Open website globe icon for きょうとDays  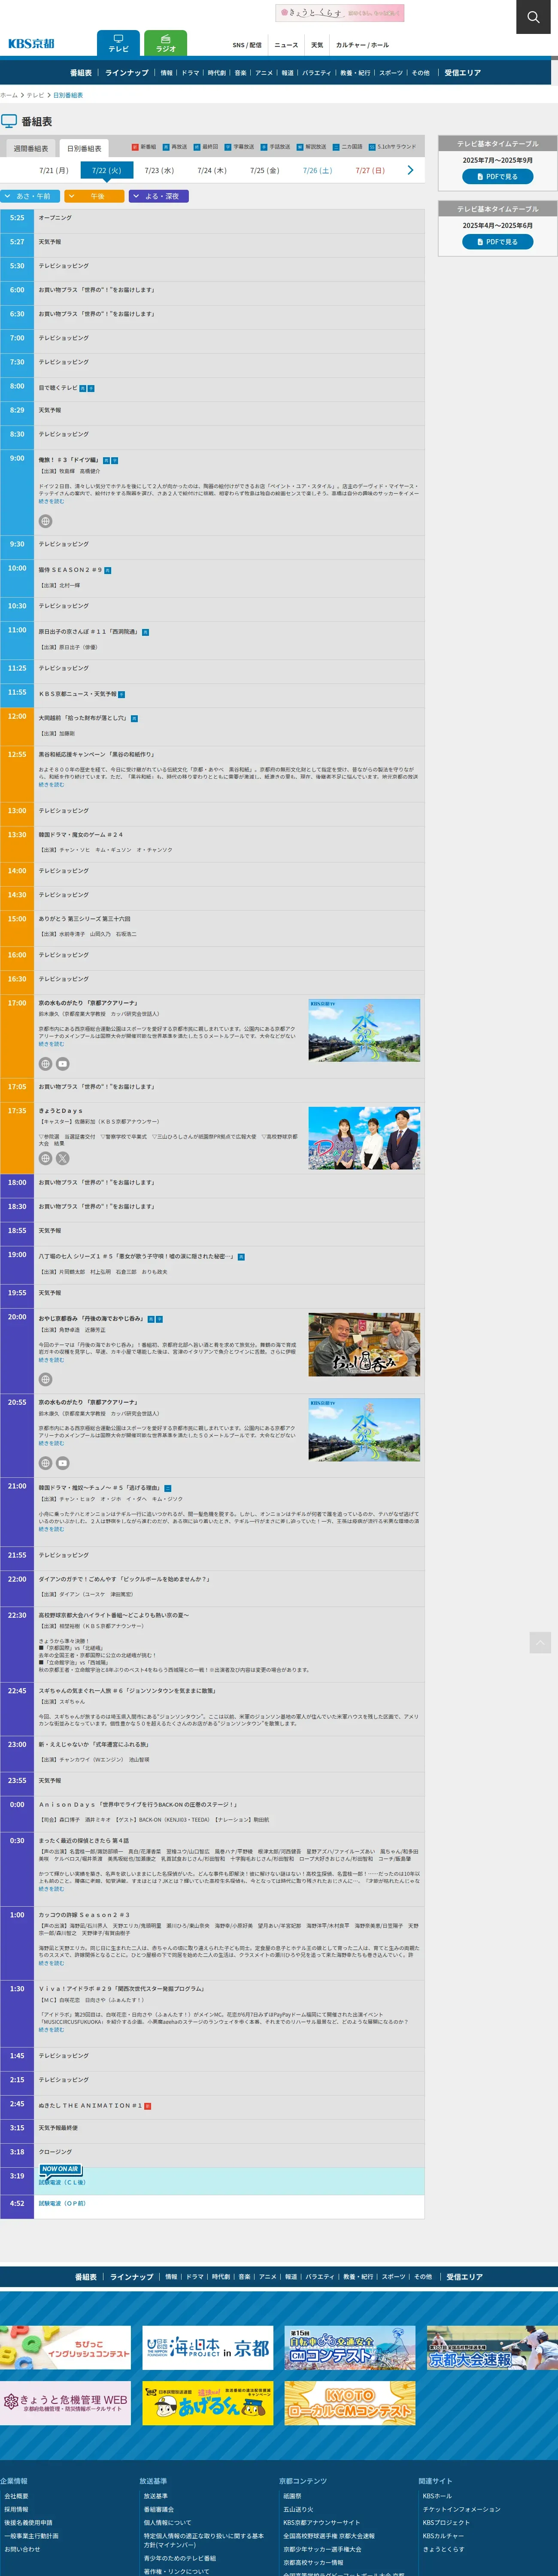(x=45, y=1158)
